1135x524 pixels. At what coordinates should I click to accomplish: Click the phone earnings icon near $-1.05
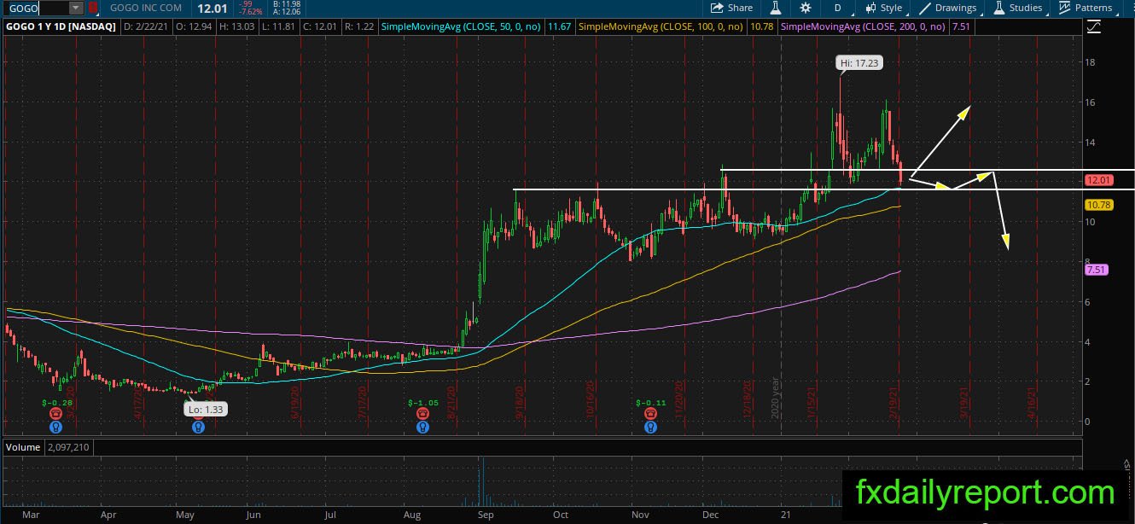(422, 414)
